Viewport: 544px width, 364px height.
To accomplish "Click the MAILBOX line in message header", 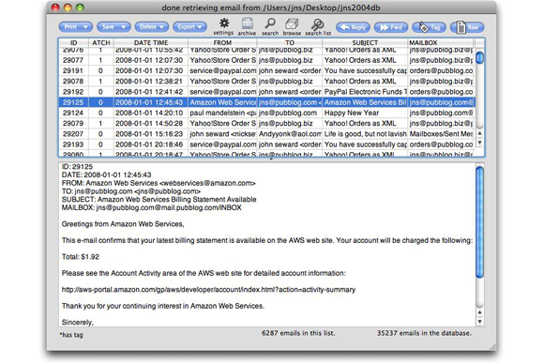I will point(152,208).
